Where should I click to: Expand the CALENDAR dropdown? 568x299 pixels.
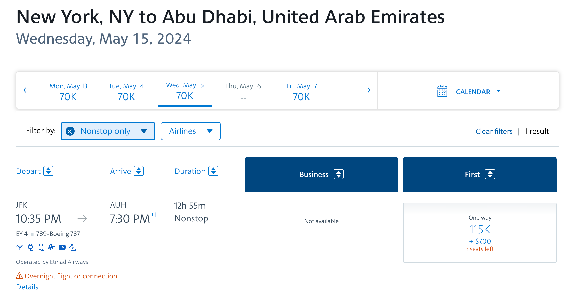point(498,91)
